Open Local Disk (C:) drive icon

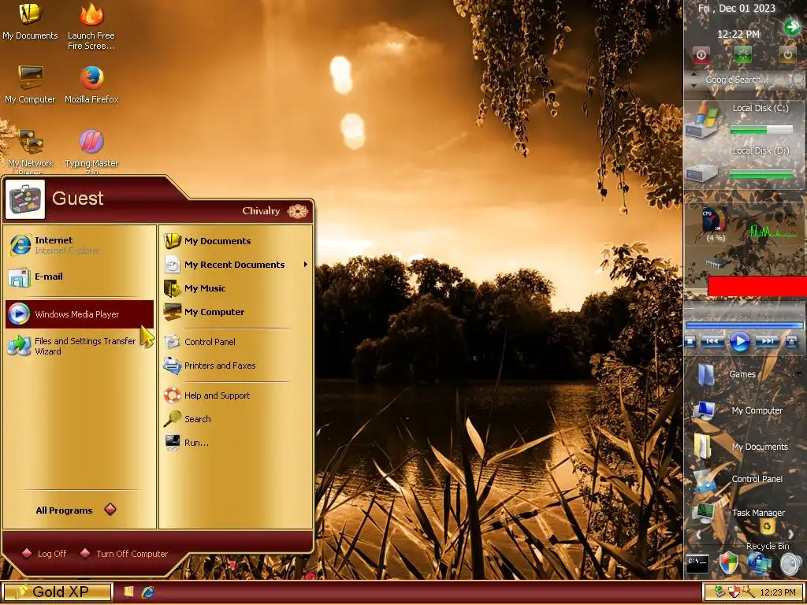(704, 120)
